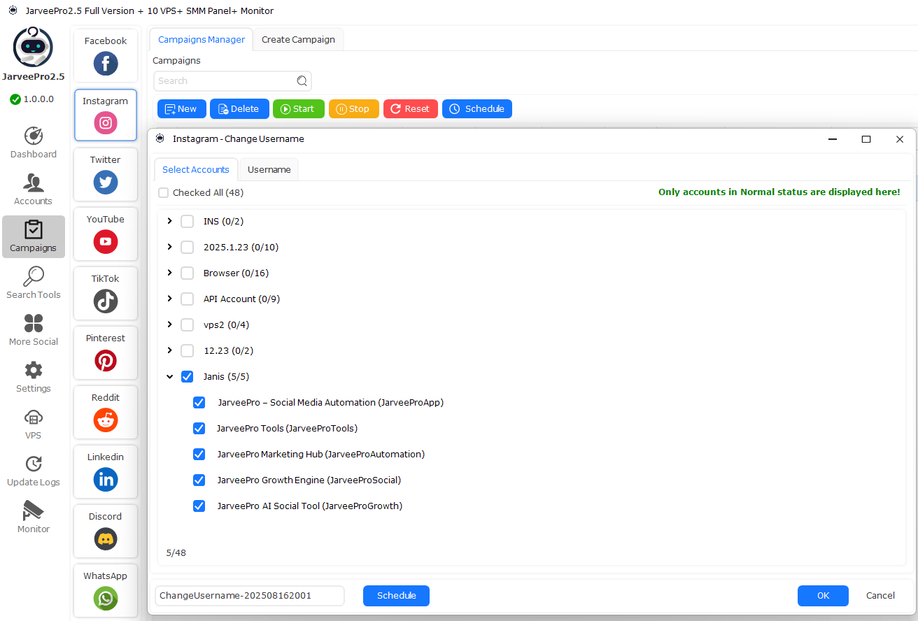Viewport: 918px width, 621px height.
Task: Click the orange Stop button
Action: point(354,108)
